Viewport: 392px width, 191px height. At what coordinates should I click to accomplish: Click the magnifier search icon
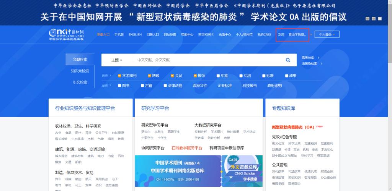(288, 60)
